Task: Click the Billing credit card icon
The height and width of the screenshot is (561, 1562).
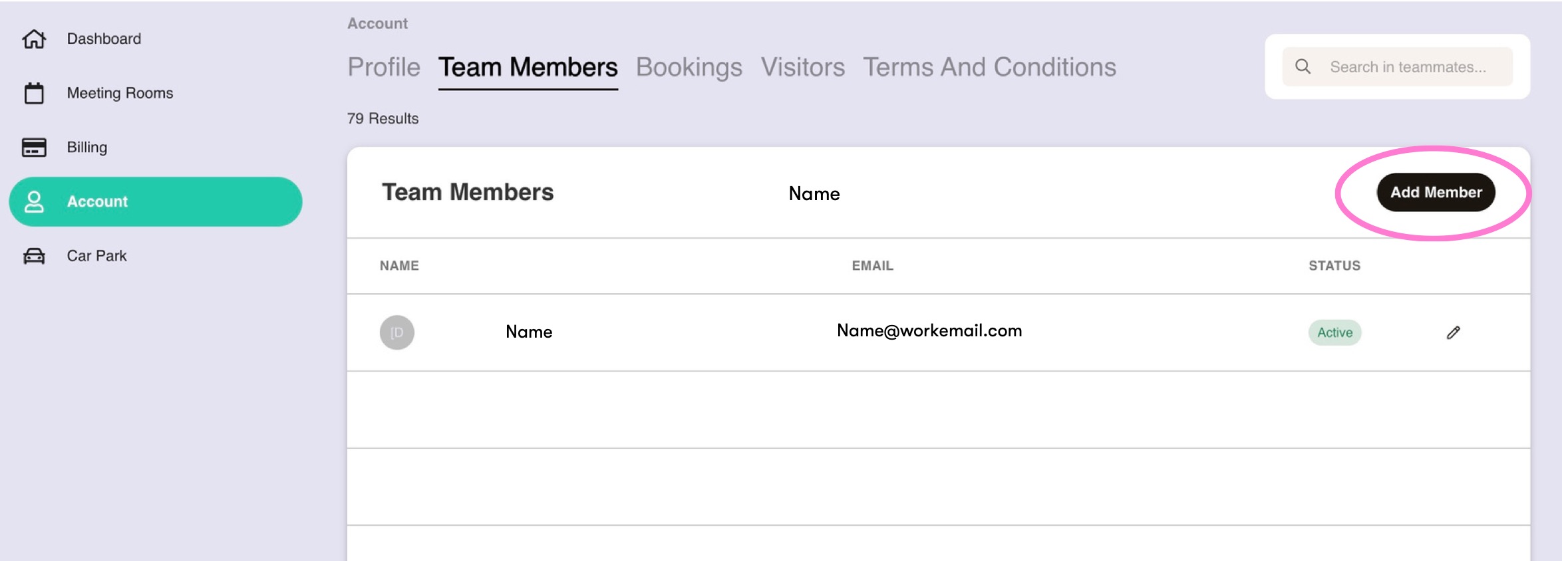Action: tap(34, 148)
